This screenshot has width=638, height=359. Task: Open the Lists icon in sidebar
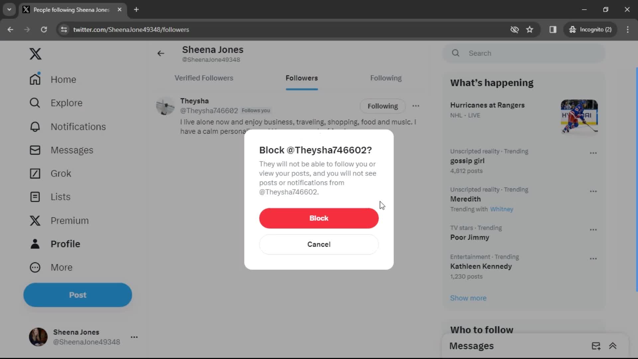click(35, 197)
